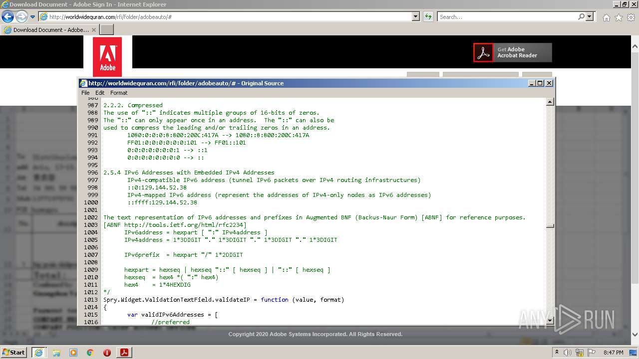Close the Download Document tab
The image size is (639, 359).
tap(94, 30)
